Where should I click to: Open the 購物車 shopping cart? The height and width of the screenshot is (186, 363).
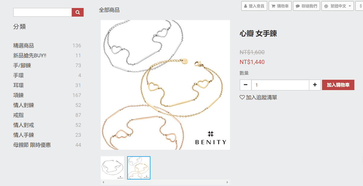280,6
